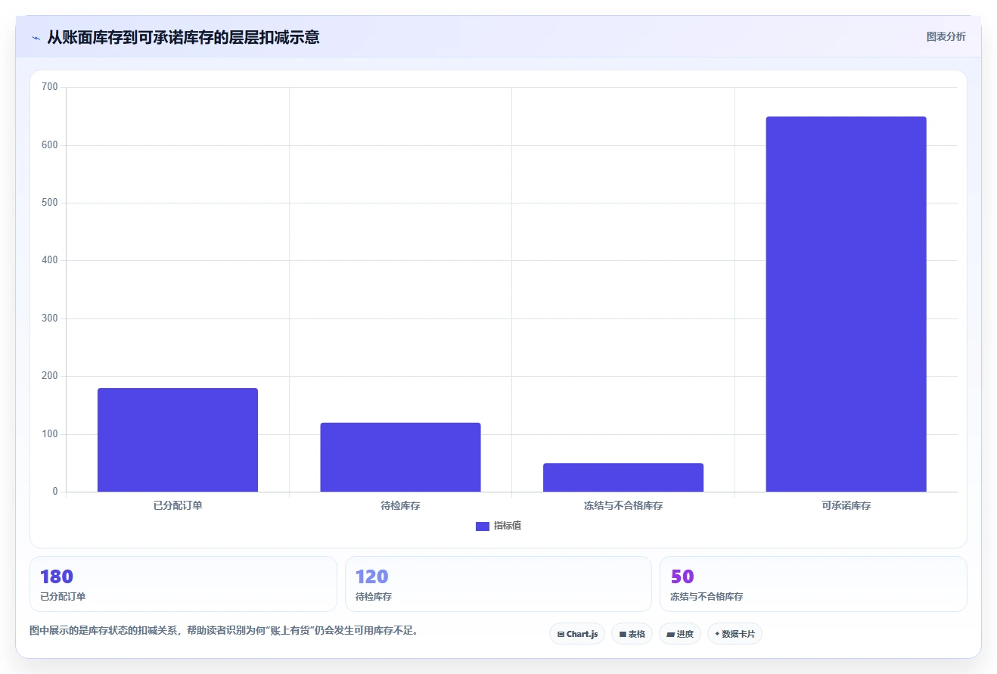The height and width of the screenshot is (674, 997).
Task: Click y-axis value 700
Action: pyautogui.click(x=50, y=87)
